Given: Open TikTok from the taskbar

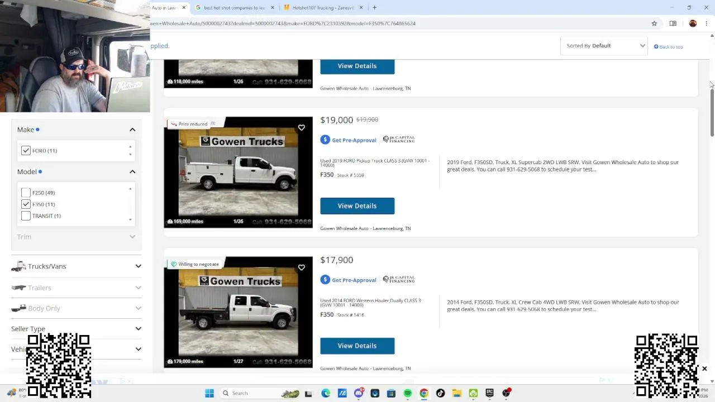Looking at the screenshot, I should 440,393.
